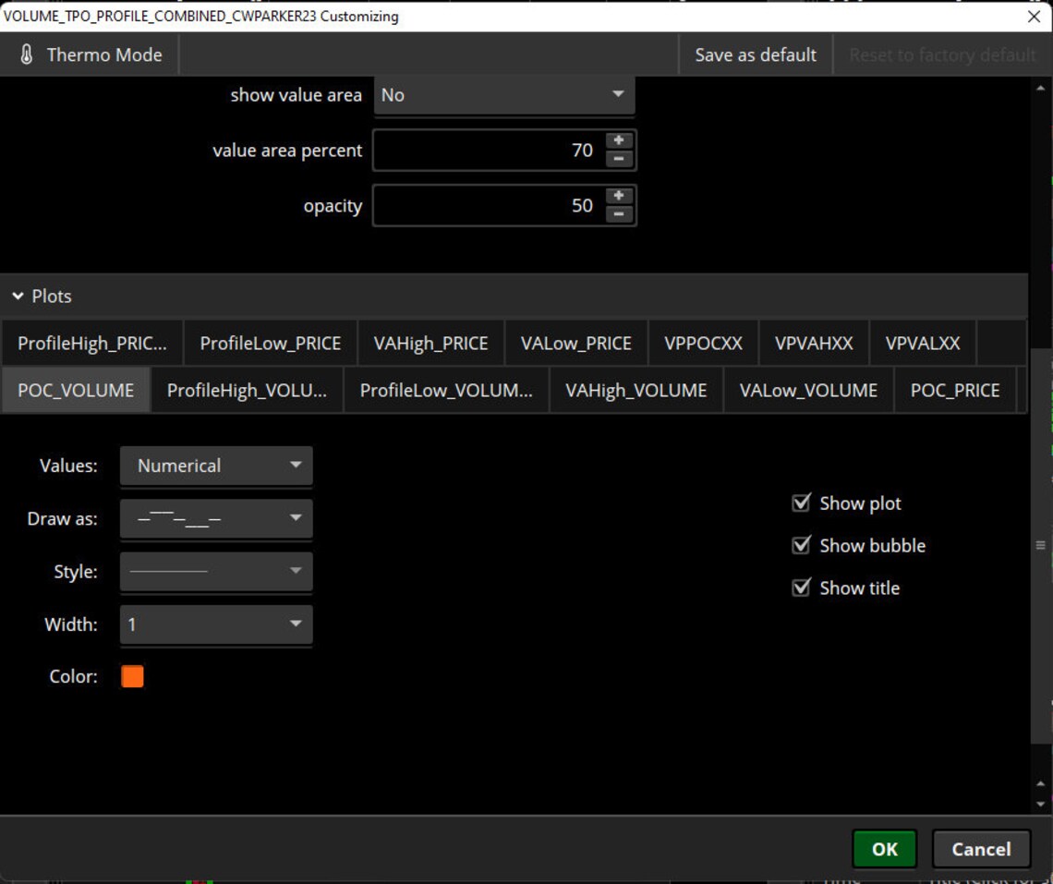Switch to the VAHigh_PRICE tab
The image size is (1053, 884).
point(430,342)
